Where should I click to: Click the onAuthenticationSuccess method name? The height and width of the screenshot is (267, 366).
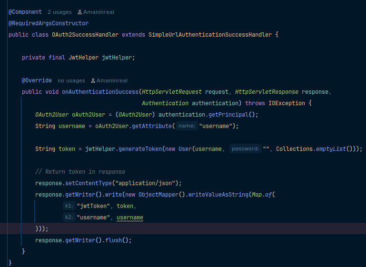click(x=99, y=92)
